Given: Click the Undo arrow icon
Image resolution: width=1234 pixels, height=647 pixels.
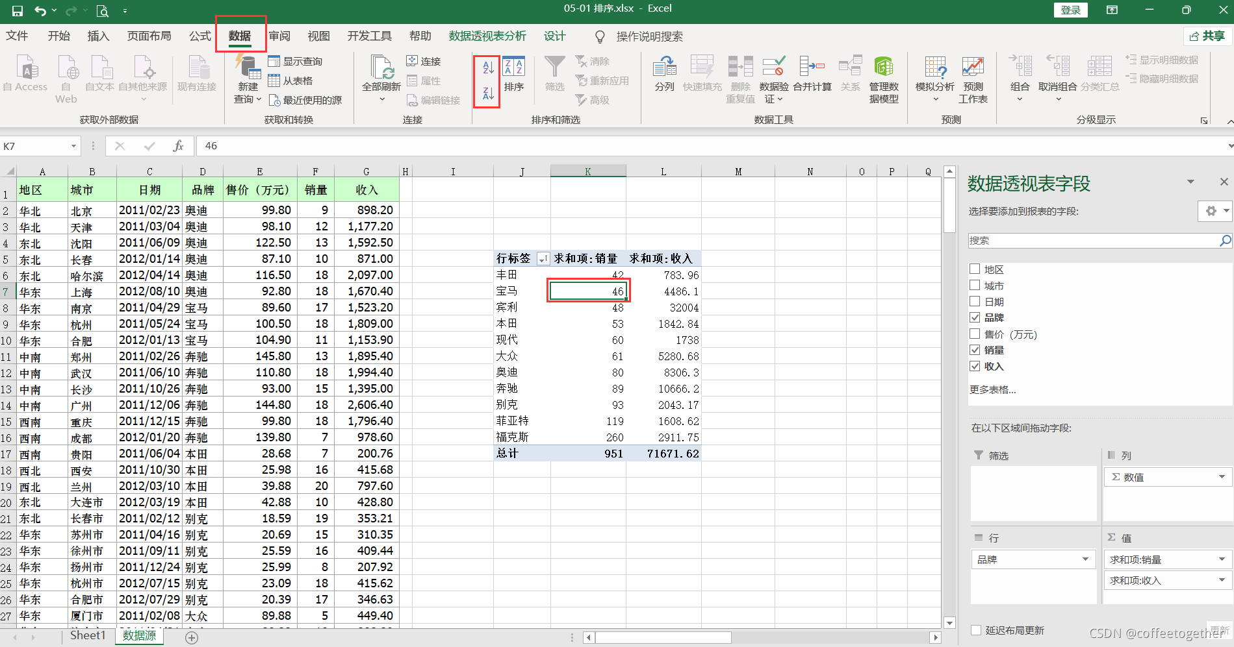Looking at the screenshot, I should click(40, 10).
